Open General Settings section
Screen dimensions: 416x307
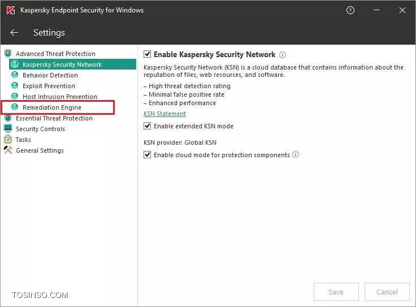click(40, 150)
